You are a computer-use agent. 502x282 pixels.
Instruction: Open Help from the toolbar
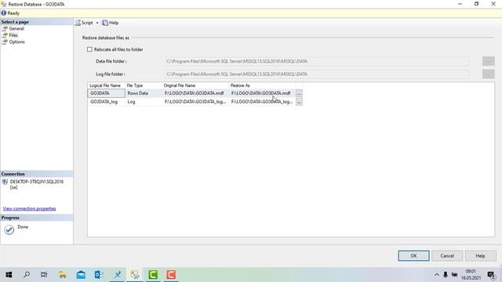(x=111, y=23)
